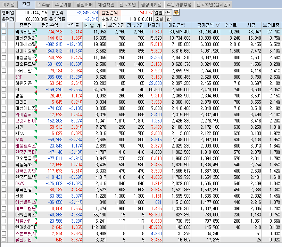Select the 태웅로직스 stock name
This screenshot has height=247, width=282.
pos(26,146)
